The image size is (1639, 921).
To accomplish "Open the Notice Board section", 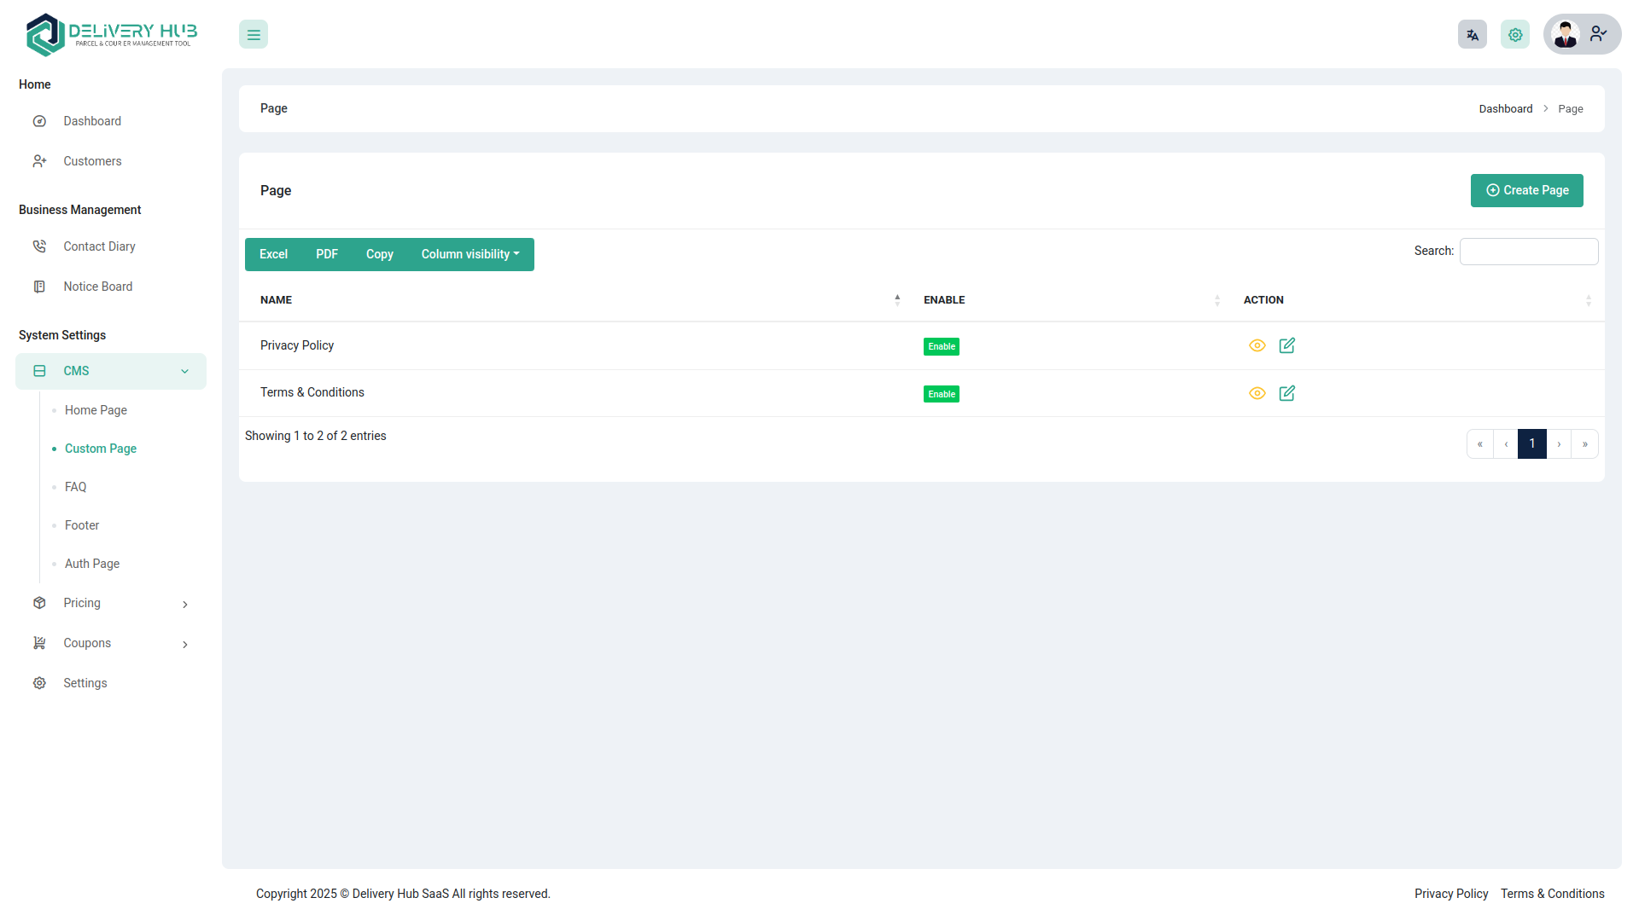I will click(98, 286).
